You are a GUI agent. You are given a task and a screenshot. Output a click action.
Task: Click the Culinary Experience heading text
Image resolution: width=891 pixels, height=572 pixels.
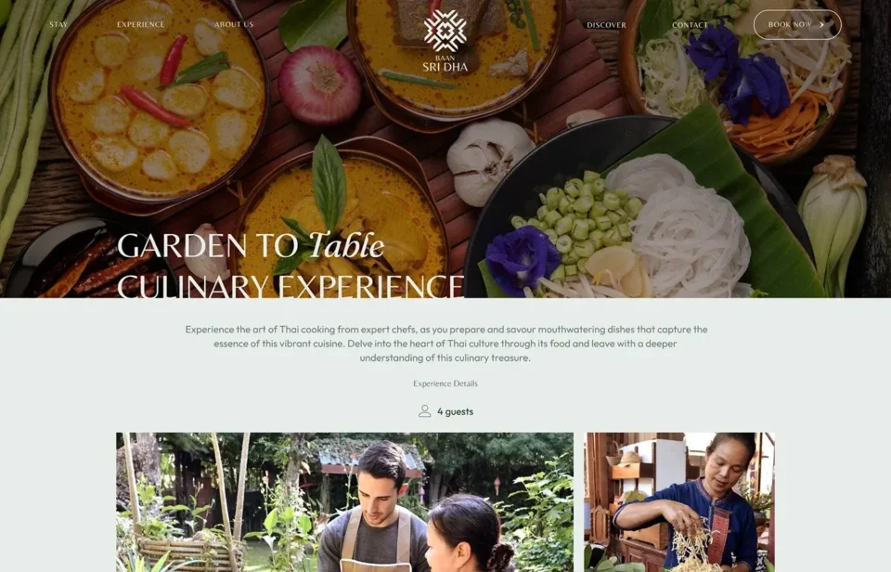click(x=291, y=285)
